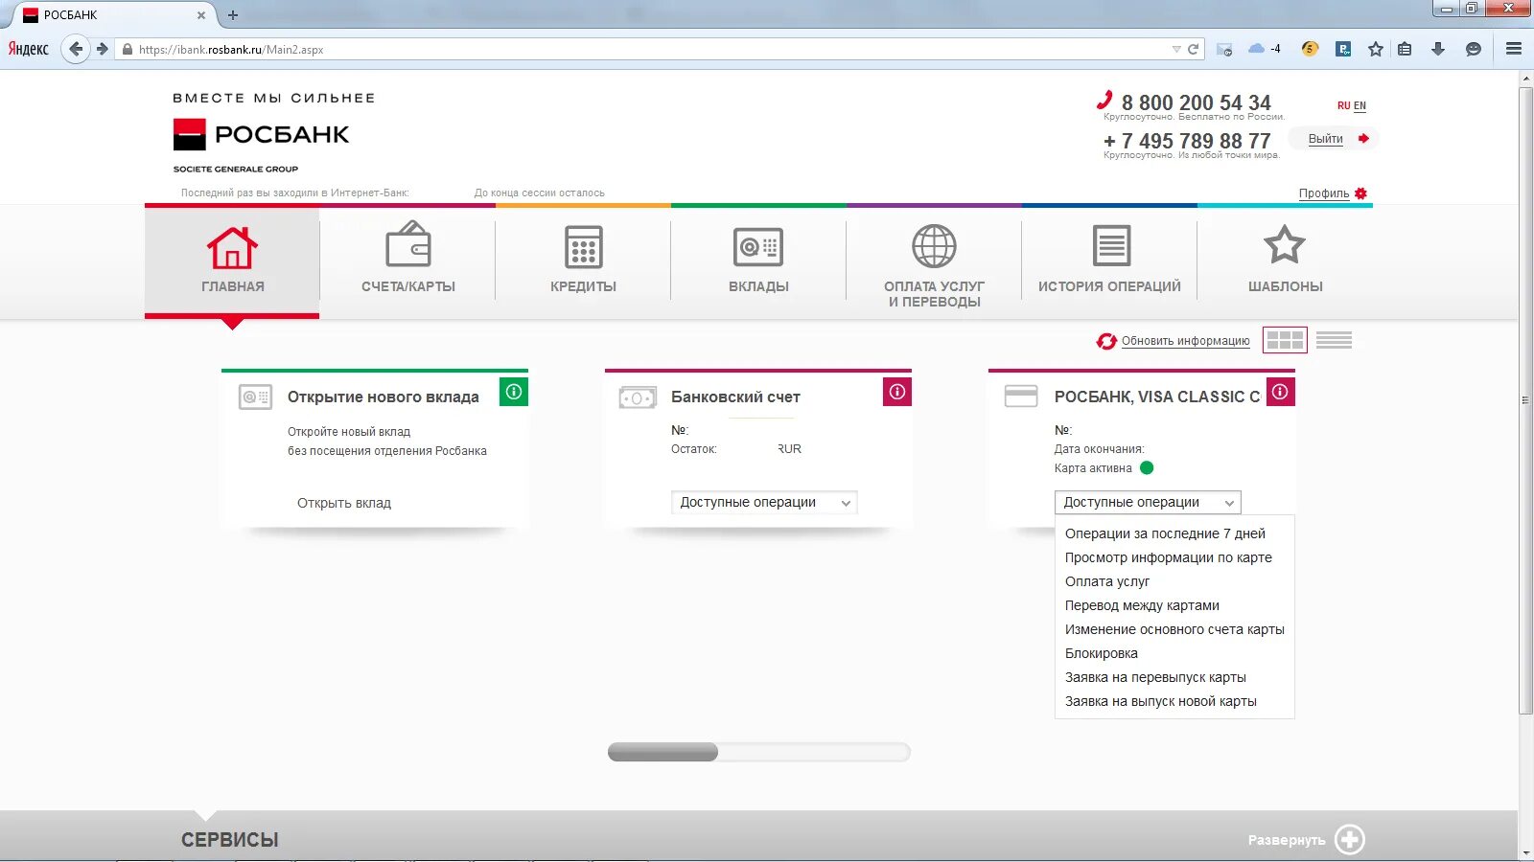Viewport: 1534px width, 862px height.
Task: Open the browser downloads arrow icon
Action: tap(1438, 49)
